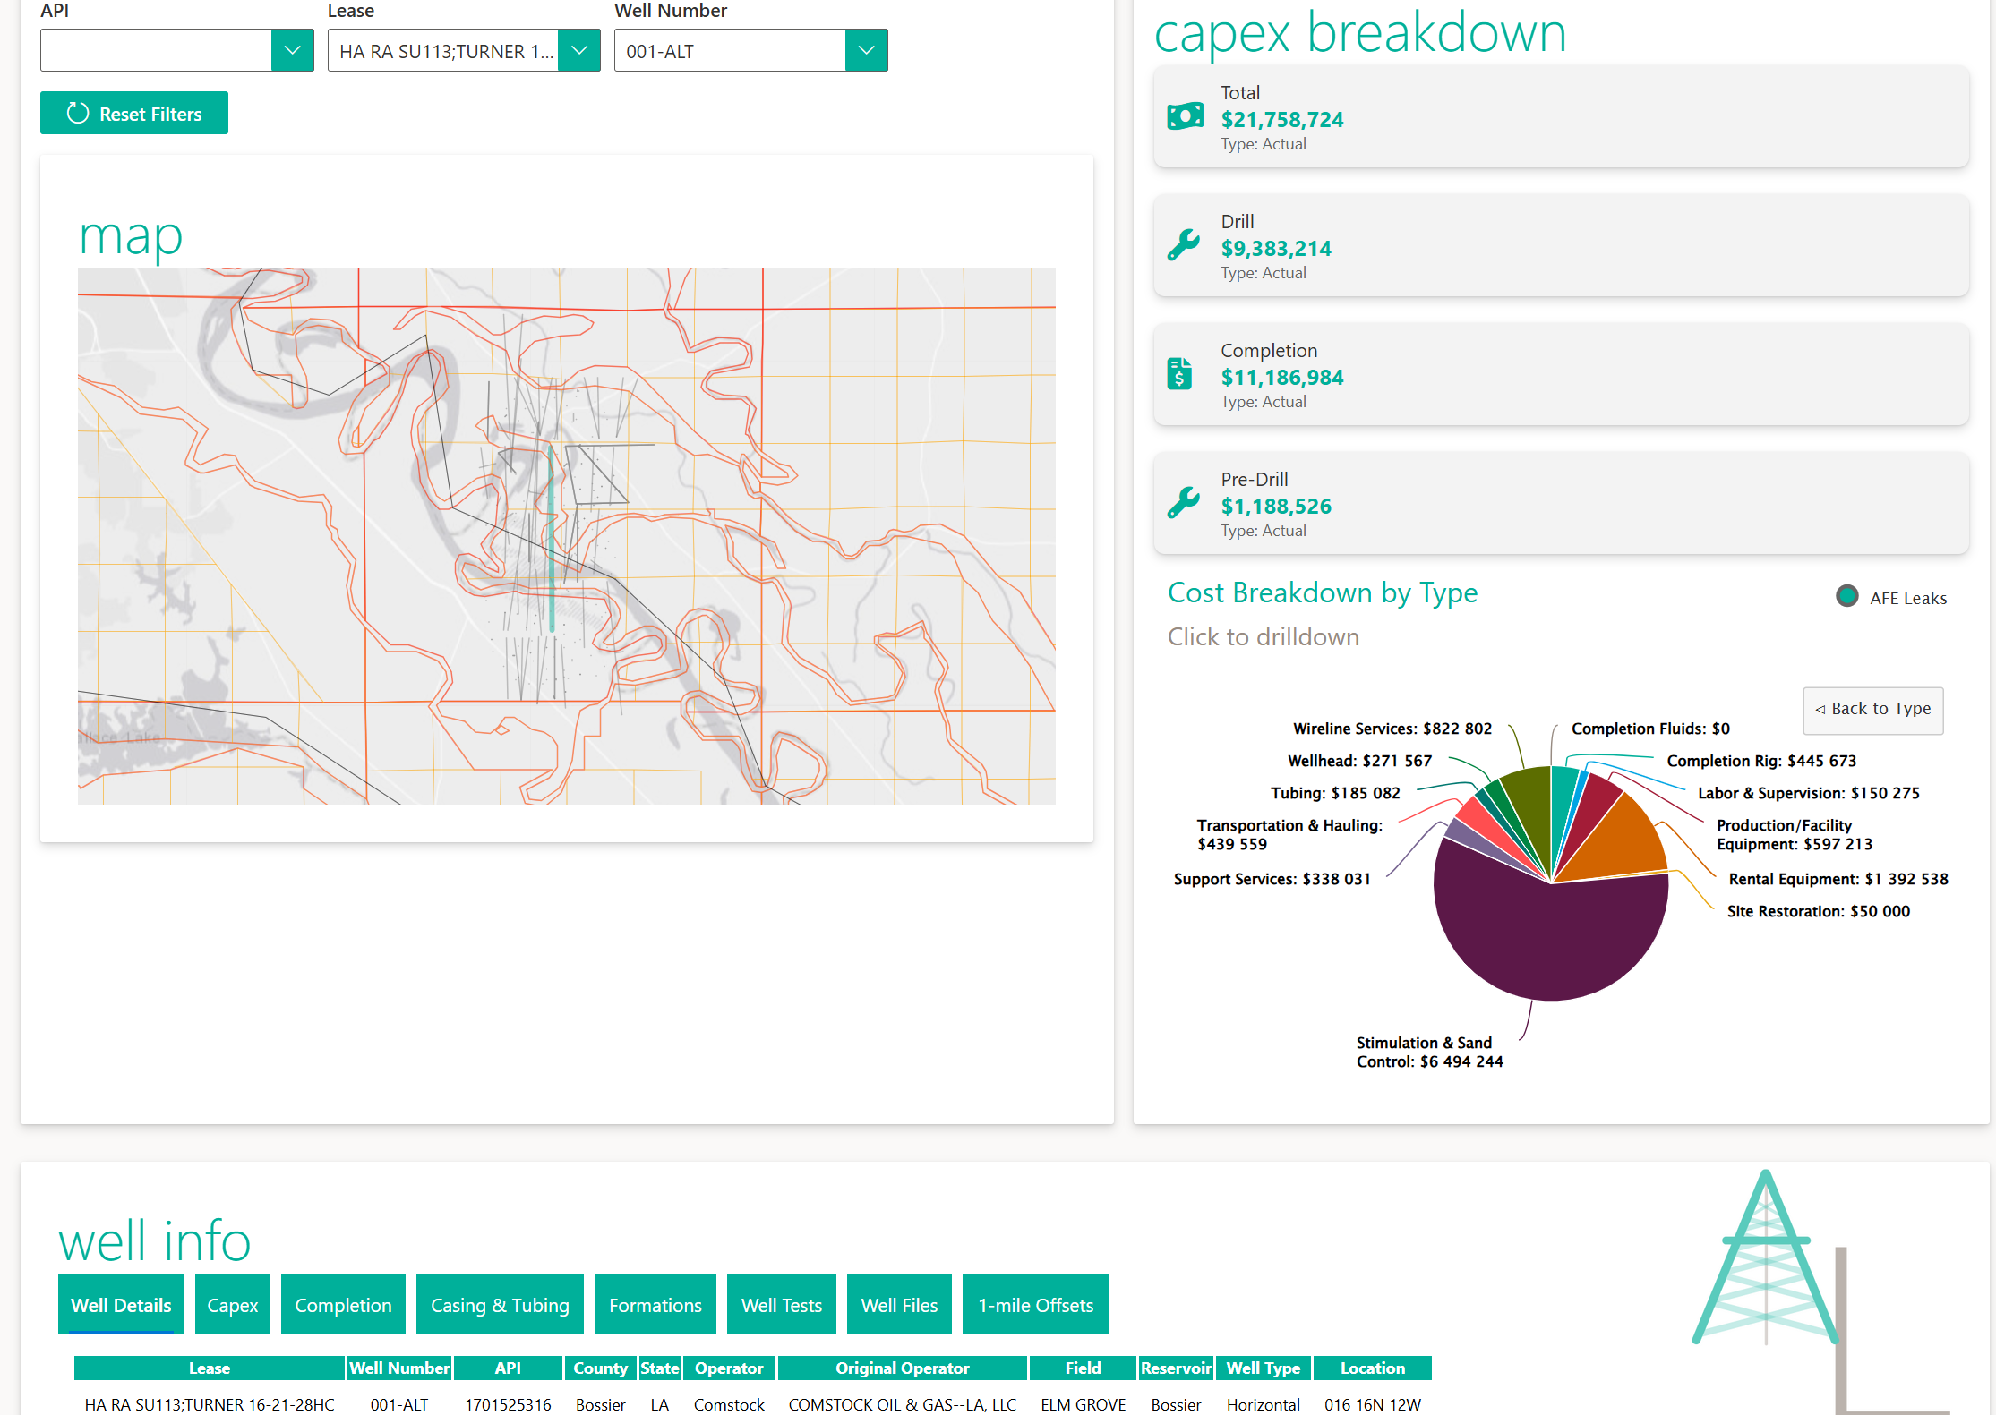Click the refresh icon in Reset Filters
This screenshot has height=1415, width=1996.
(x=78, y=114)
